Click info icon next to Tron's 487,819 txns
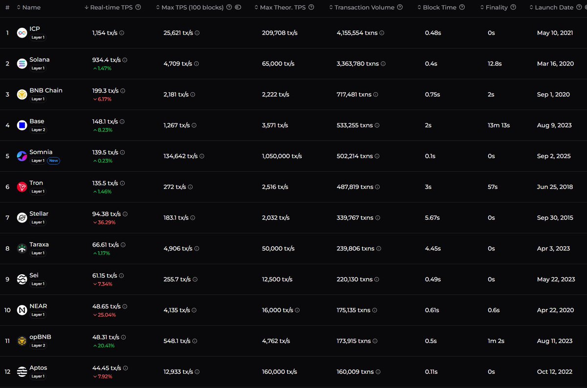This screenshot has width=587, height=388. click(x=378, y=187)
